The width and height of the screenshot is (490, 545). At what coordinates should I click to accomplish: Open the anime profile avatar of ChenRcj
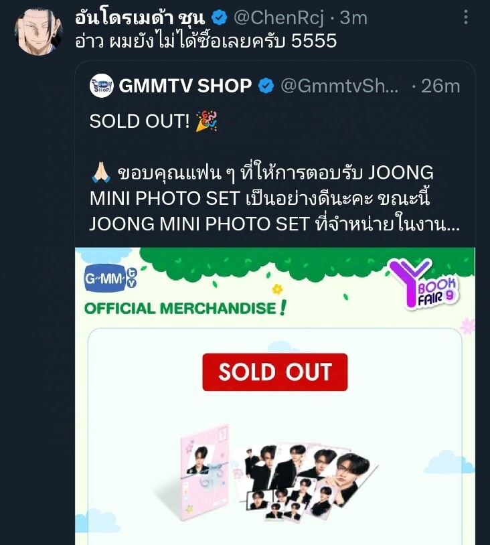point(37,32)
